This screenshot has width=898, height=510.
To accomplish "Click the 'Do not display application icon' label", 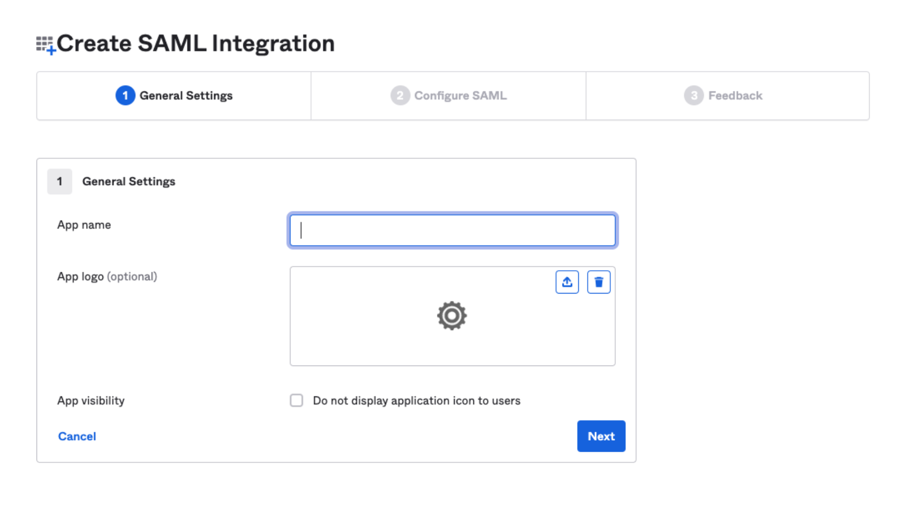I will tap(416, 400).
